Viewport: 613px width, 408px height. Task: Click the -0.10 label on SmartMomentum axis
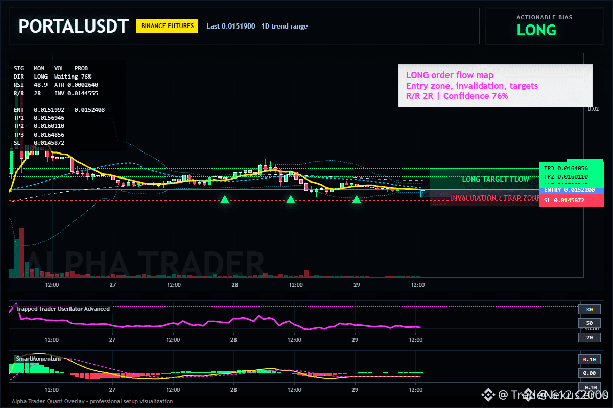(x=589, y=387)
